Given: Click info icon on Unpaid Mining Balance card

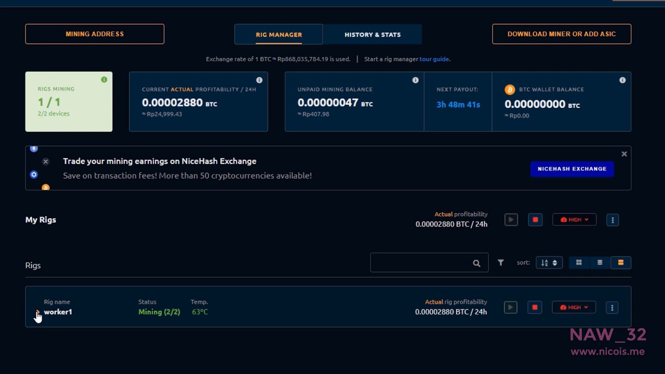Looking at the screenshot, I should [x=415, y=80].
